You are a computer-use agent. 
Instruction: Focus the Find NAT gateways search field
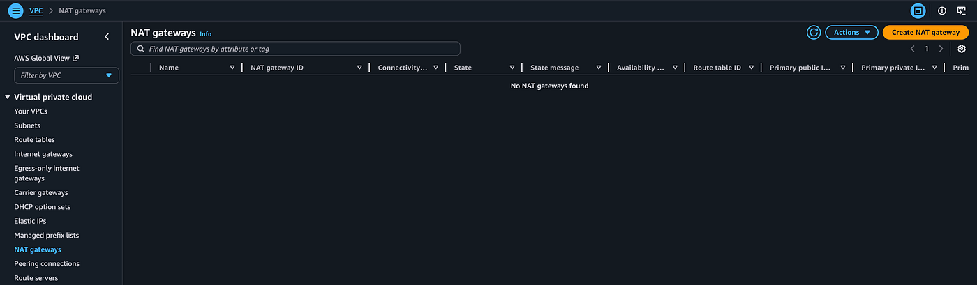(295, 49)
